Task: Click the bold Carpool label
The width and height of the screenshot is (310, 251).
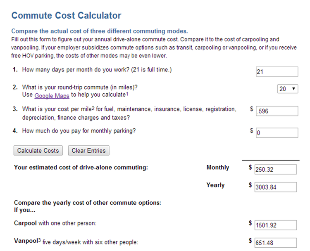Action: tap(25, 223)
